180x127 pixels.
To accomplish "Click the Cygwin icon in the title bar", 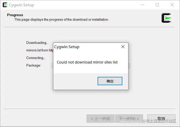I will pos(5,5).
